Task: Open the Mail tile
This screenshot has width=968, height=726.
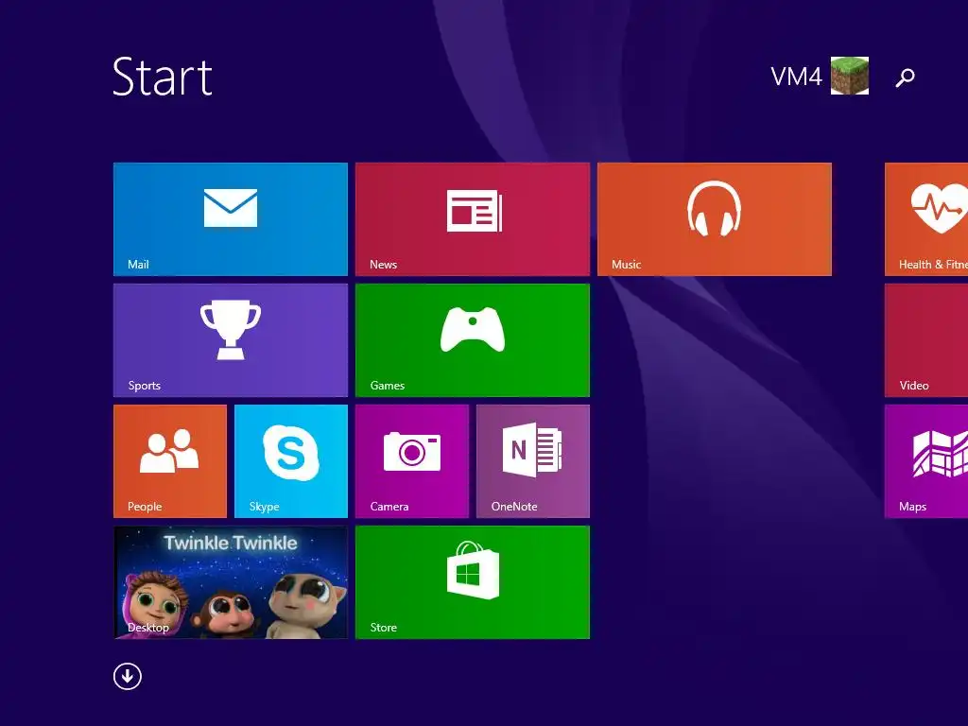Action: pos(231,219)
